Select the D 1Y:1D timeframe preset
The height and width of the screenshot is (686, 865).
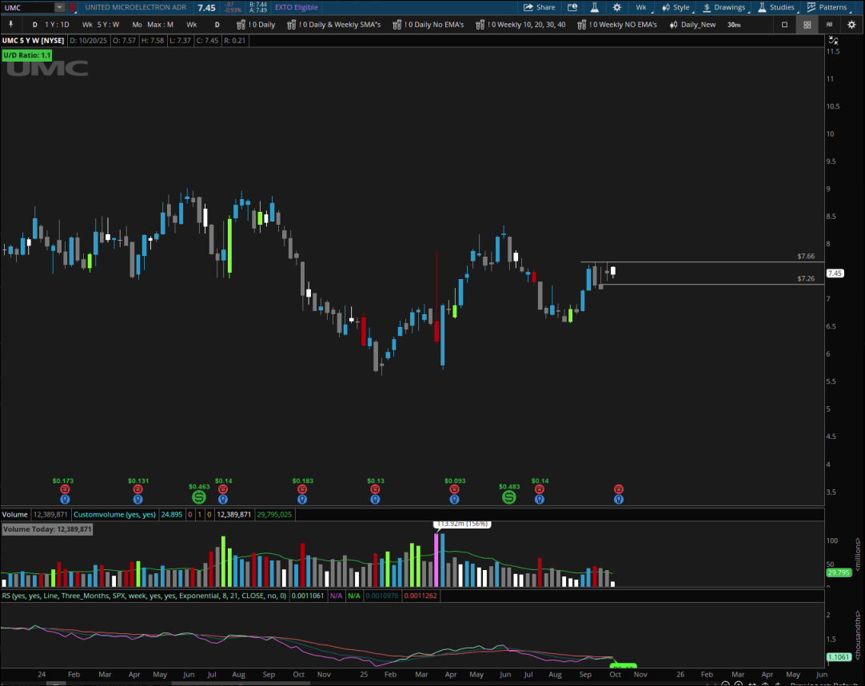coord(50,25)
